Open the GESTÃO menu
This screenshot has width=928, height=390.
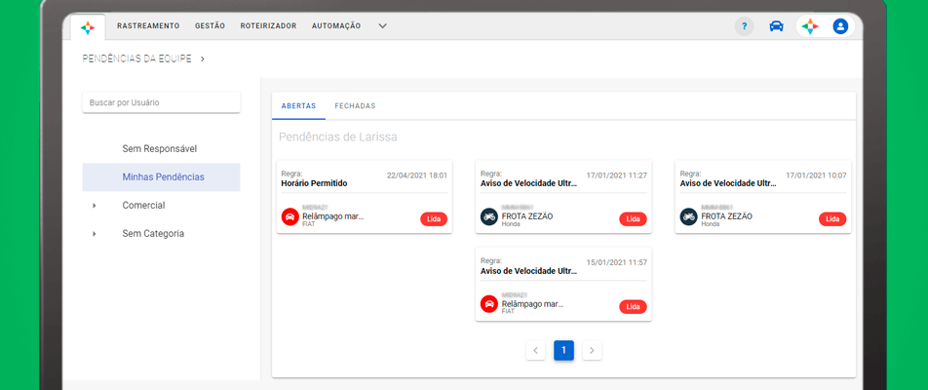click(211, 26)
